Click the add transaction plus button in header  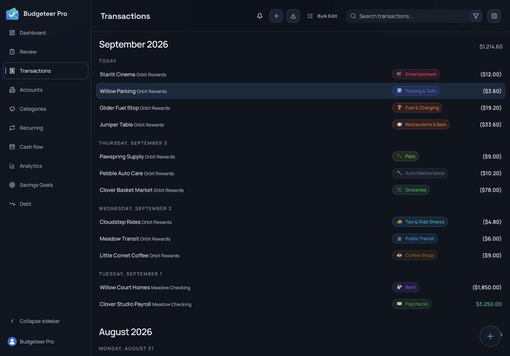coord(276,16)
